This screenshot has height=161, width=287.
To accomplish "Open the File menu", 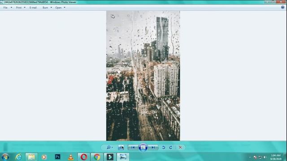I will (x=5, y=8).
